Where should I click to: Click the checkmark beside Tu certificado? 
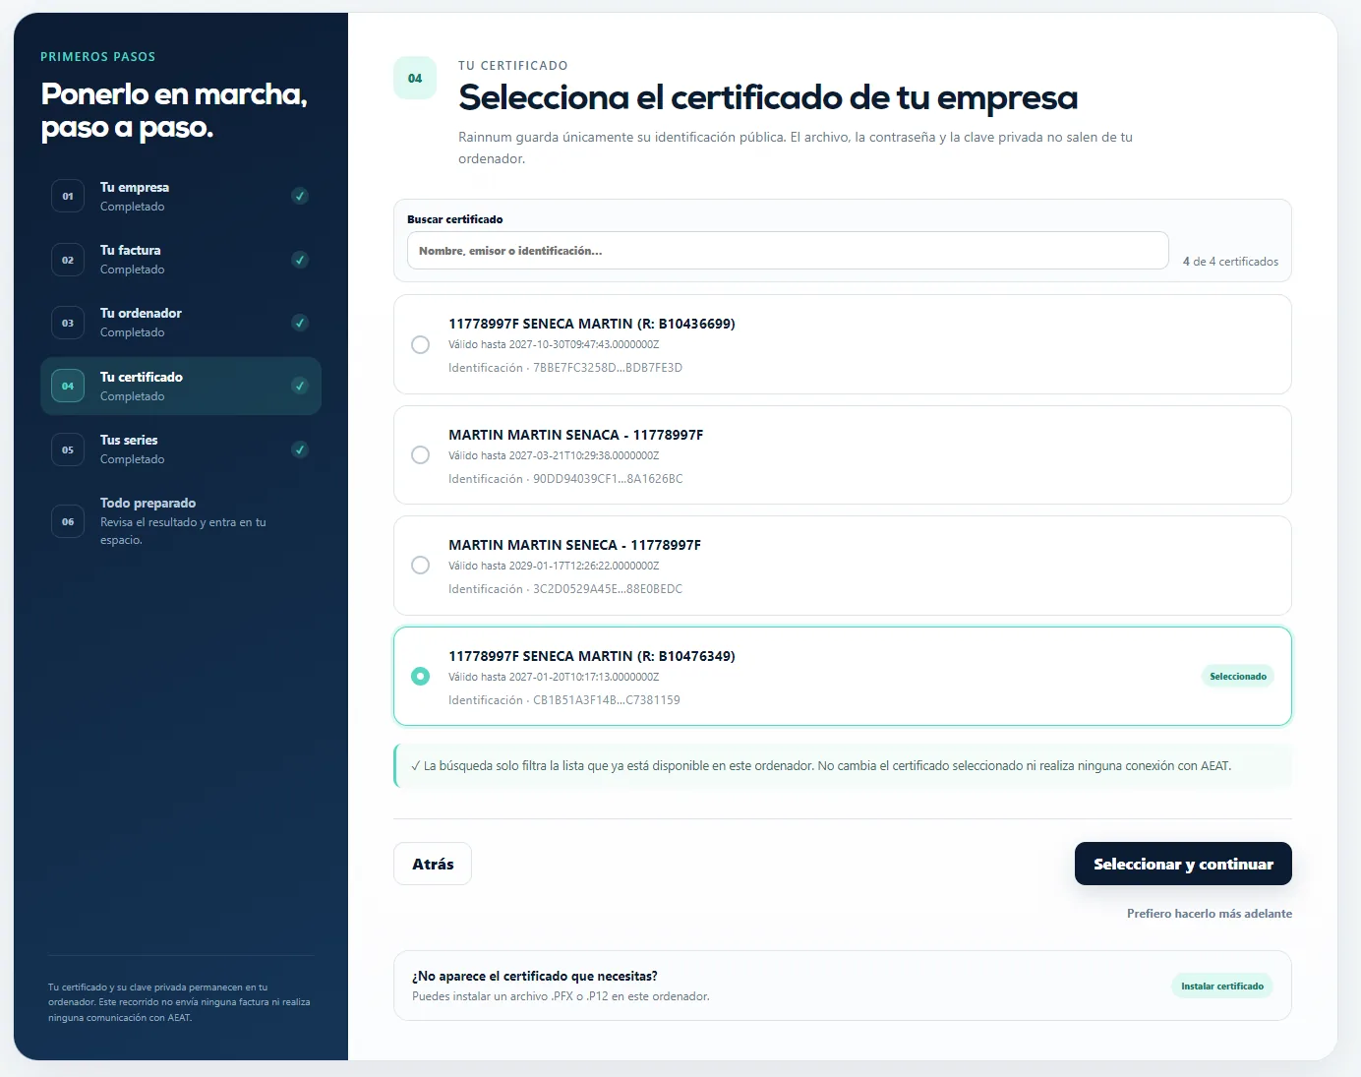(300, 386)
